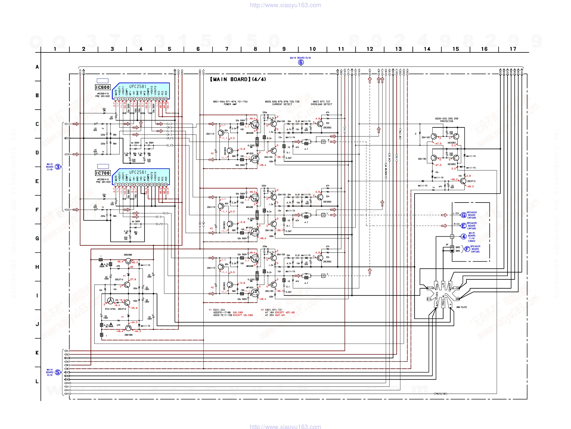Click the MAIN BOARD (4/4) title
The width and height of the screenshot is (571, 429).
coord(238,79)
